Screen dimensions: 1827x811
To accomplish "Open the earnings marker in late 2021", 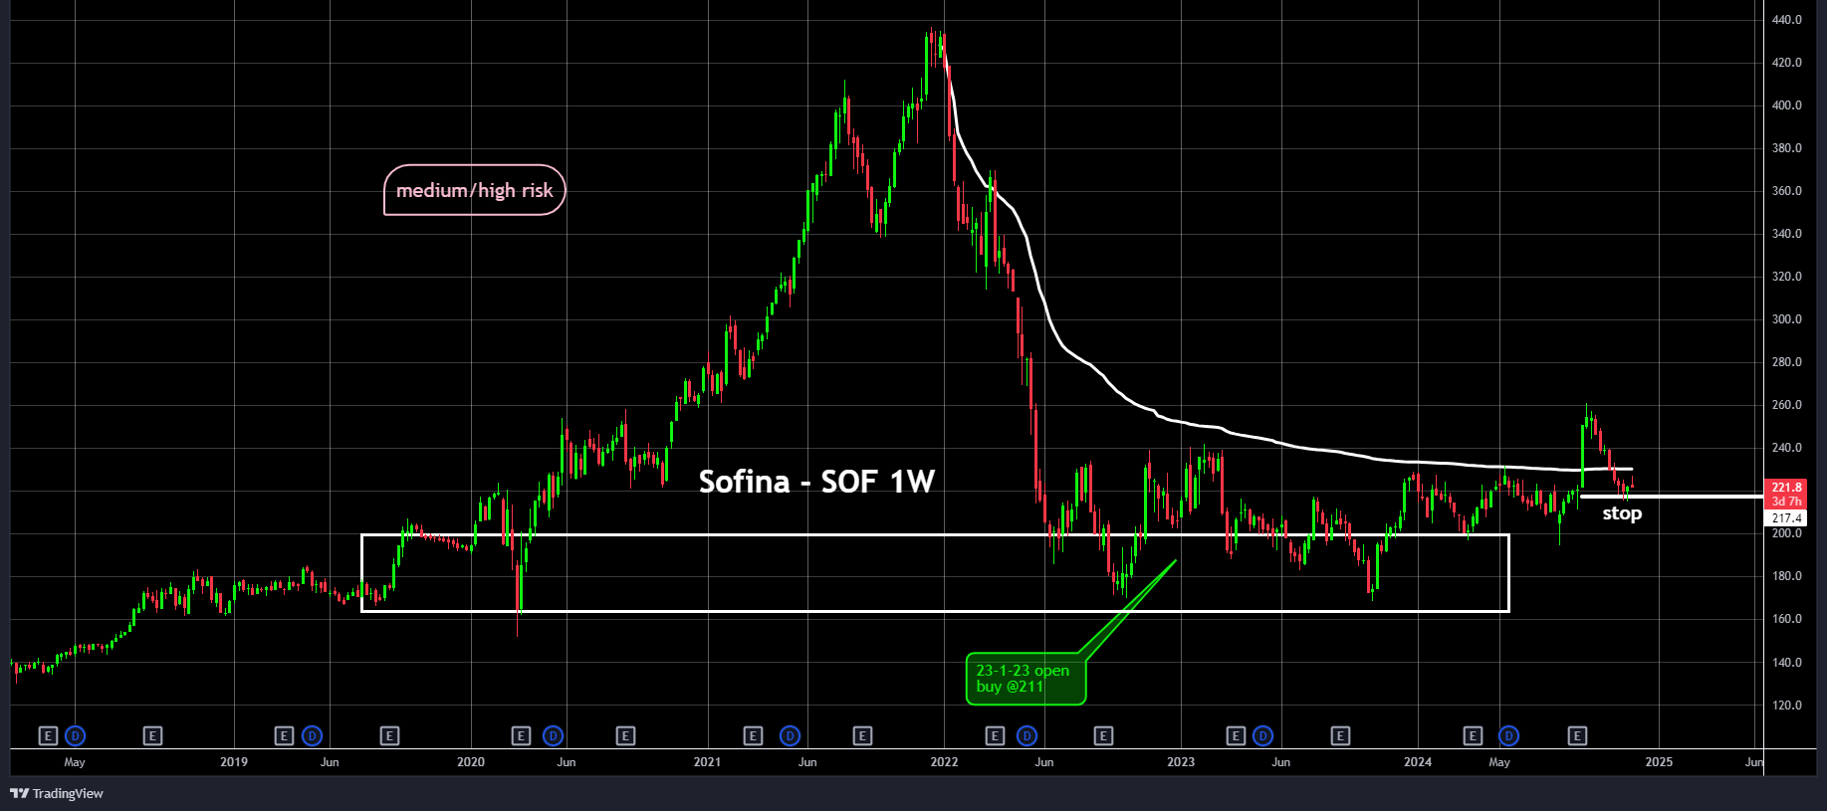I will [863, 736].
